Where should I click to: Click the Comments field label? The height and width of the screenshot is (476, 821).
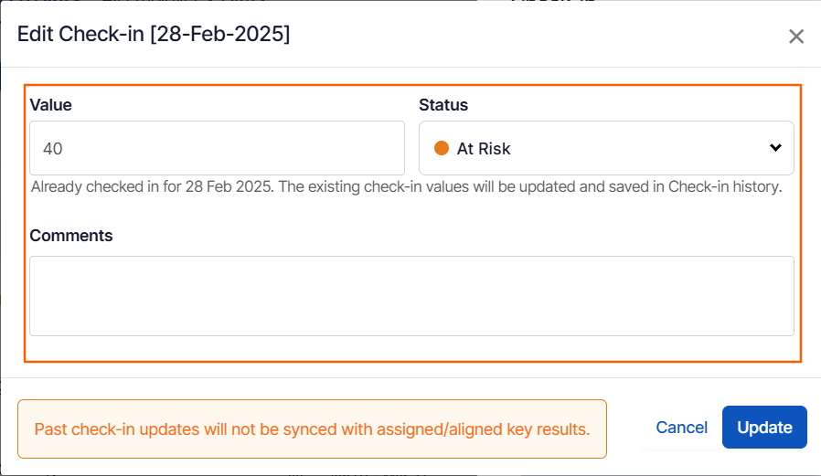[x=71, y=236]
